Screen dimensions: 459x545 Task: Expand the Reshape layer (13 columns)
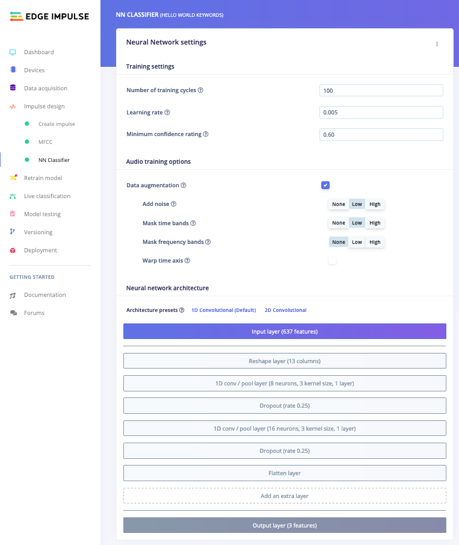285,361
